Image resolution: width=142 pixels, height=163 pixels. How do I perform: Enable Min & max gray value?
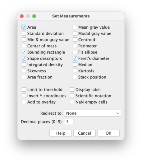24,40
